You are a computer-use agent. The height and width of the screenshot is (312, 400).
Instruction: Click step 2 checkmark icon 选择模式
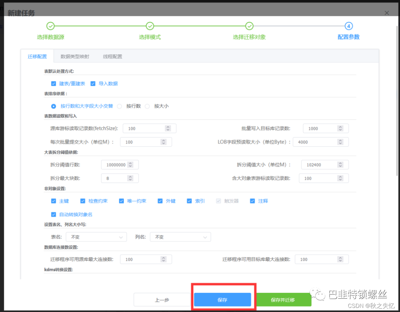(x=150, y=26)
